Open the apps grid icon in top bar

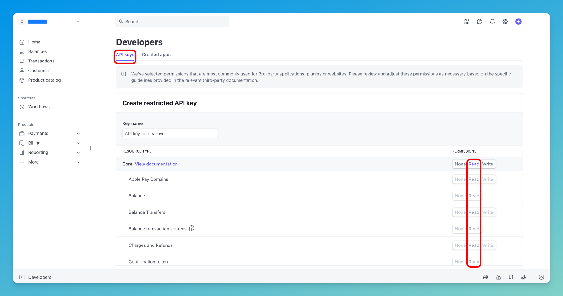click(467, 21)
